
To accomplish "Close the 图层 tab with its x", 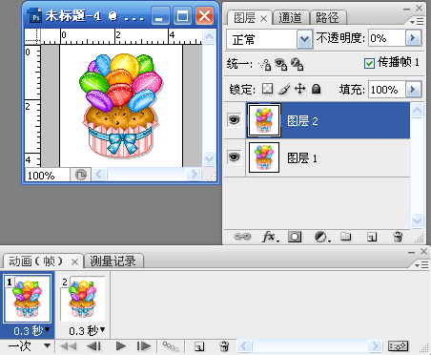I will coord(263,19).
